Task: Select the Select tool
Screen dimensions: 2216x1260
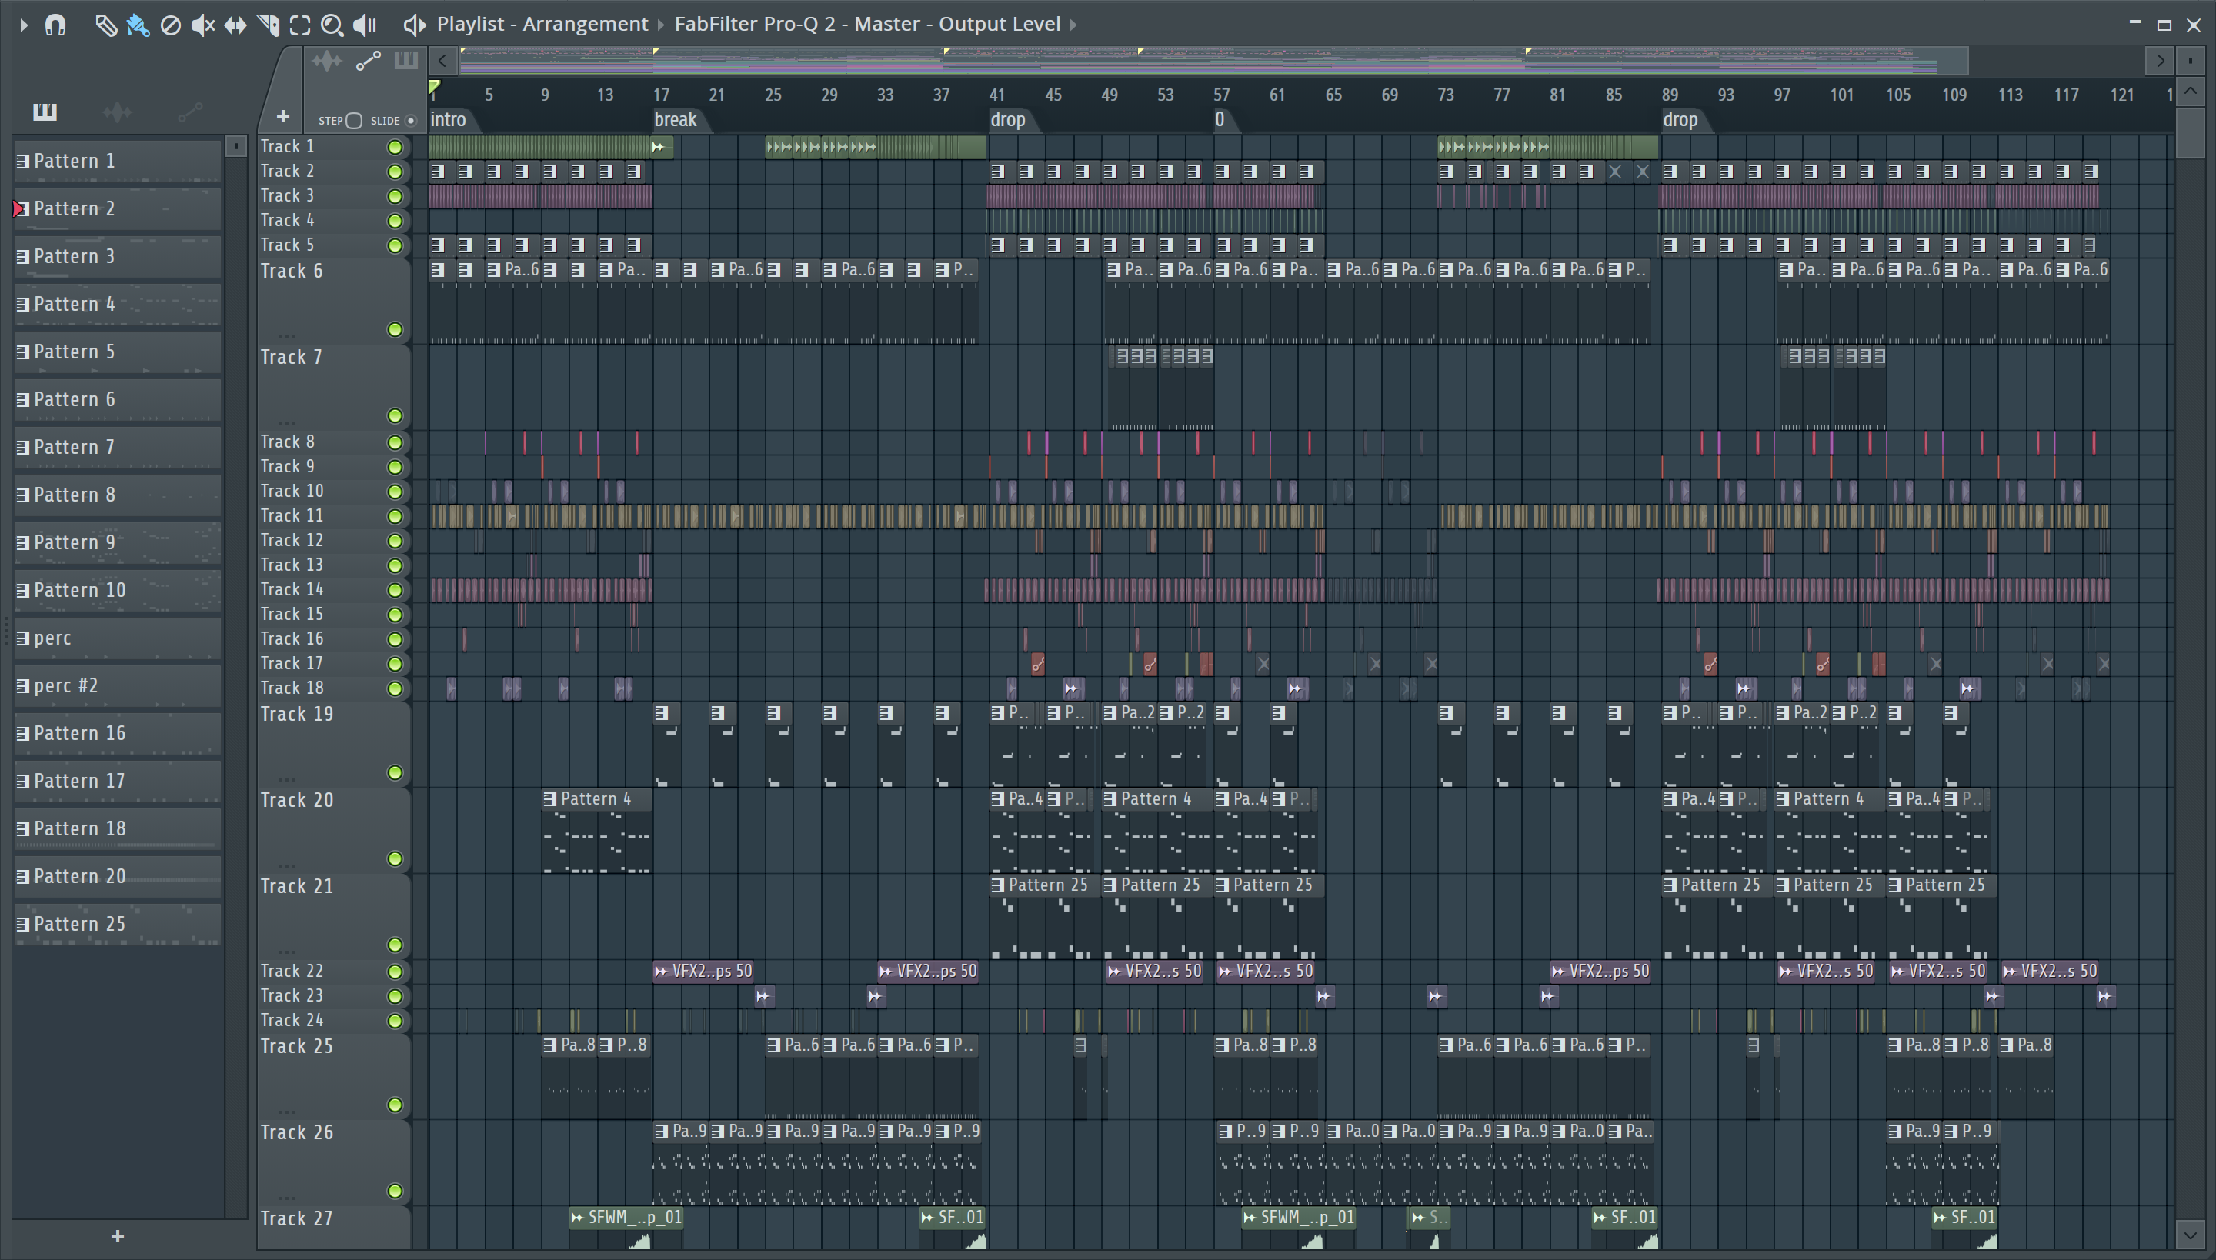Action: point(299,25)
